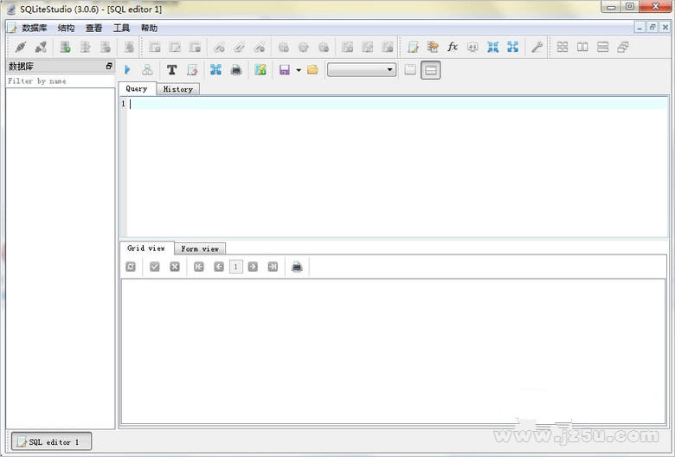Image resolution: width=675 pixels, height=457 pixels.
Task: Click the Create index icon
Action: click(x=219, y=47)
